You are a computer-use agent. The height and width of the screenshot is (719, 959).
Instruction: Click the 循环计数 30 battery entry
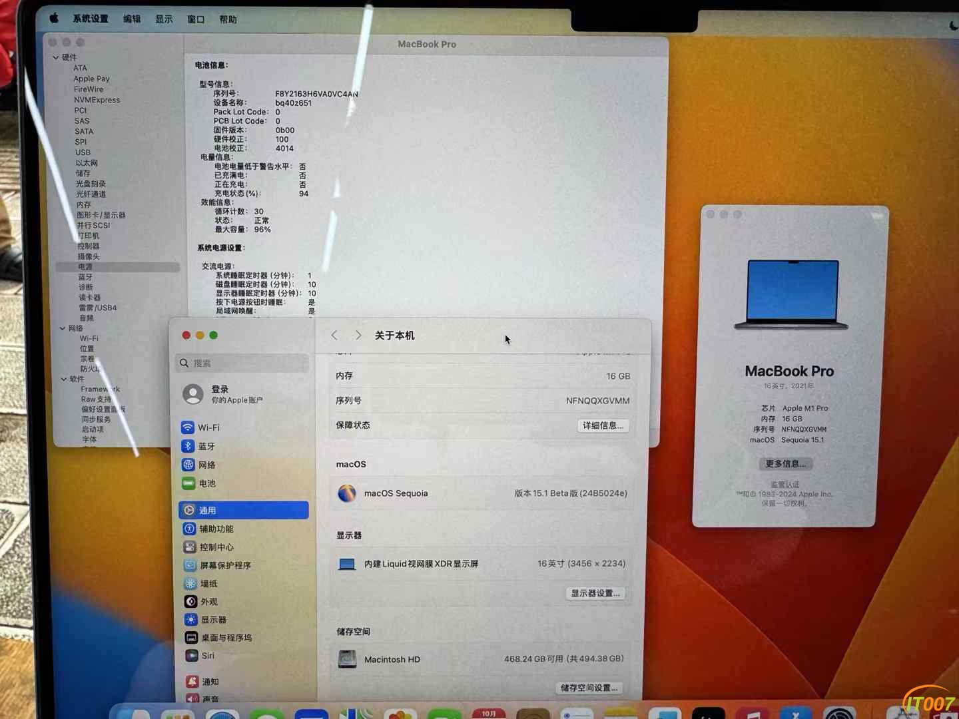[239, 212]
